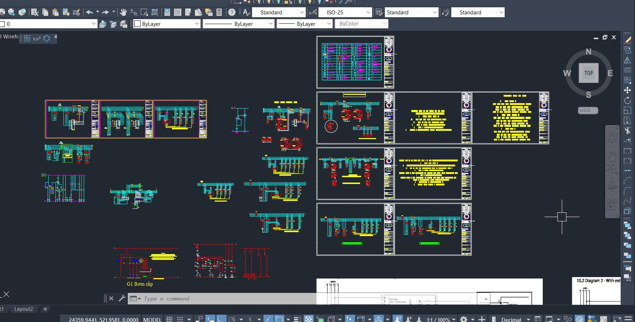The image size is (635, 322).
Task: Toggle polar tracking in status bar
Action: [232, 319]
